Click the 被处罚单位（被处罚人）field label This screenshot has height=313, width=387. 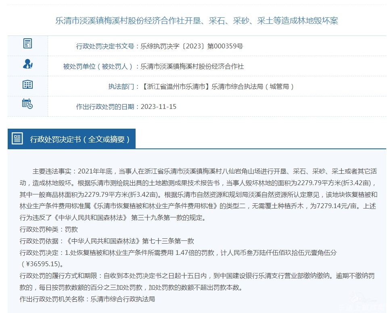[x=98, y=67]
